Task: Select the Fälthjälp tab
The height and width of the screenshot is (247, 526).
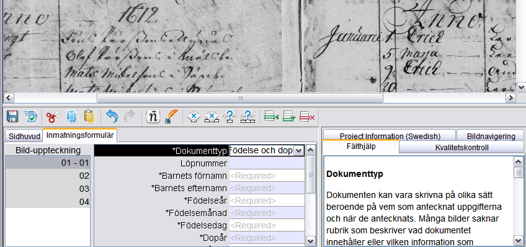Action: click(x=361, y=146)
